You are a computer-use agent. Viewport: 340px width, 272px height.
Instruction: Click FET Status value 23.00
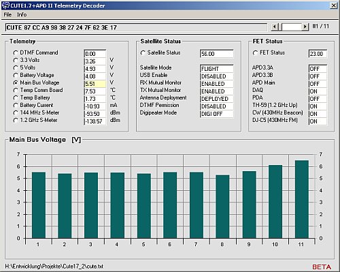(318, 54)
